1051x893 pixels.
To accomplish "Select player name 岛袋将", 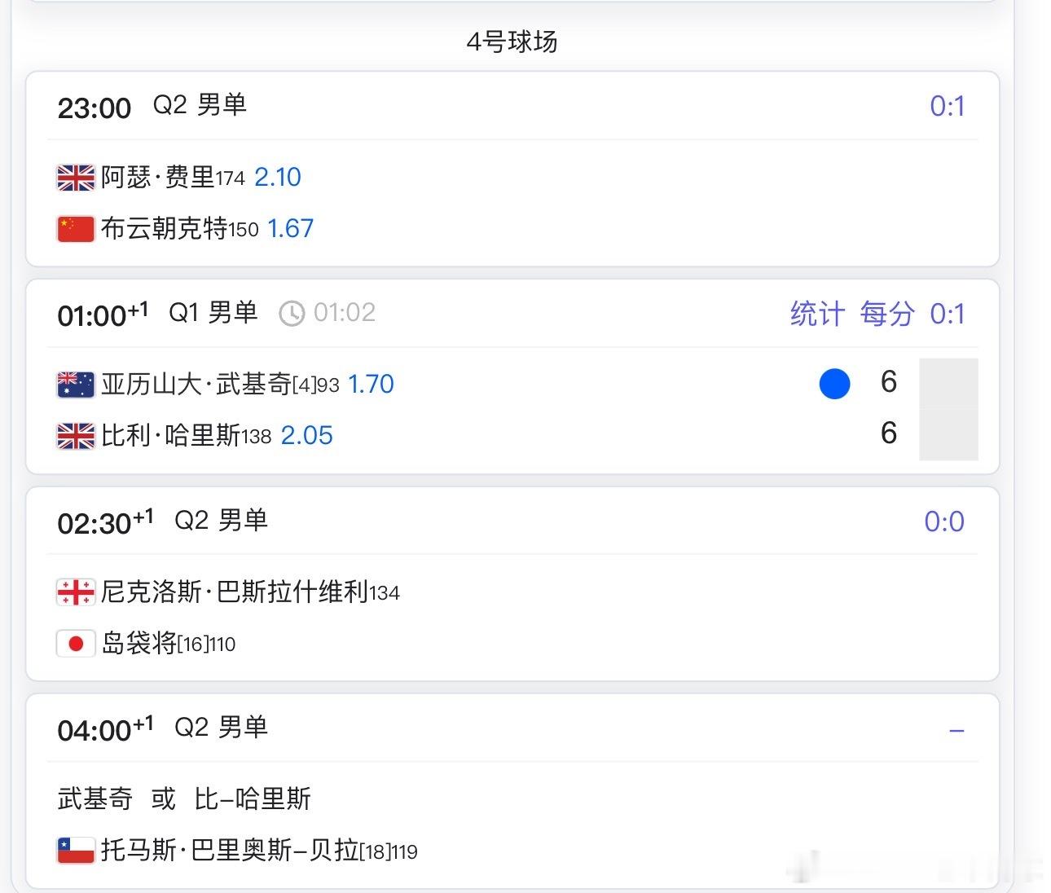I will point(139,644).
